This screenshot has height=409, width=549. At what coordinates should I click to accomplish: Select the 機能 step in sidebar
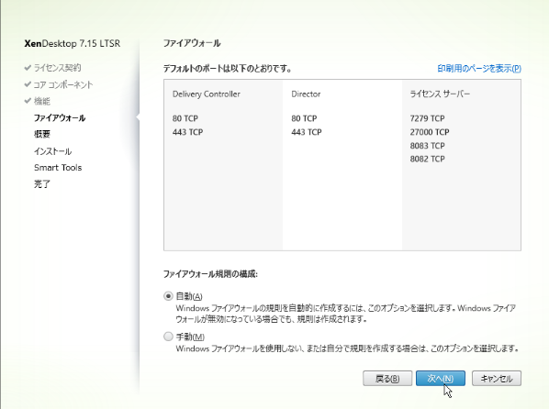tap(42, 101)
